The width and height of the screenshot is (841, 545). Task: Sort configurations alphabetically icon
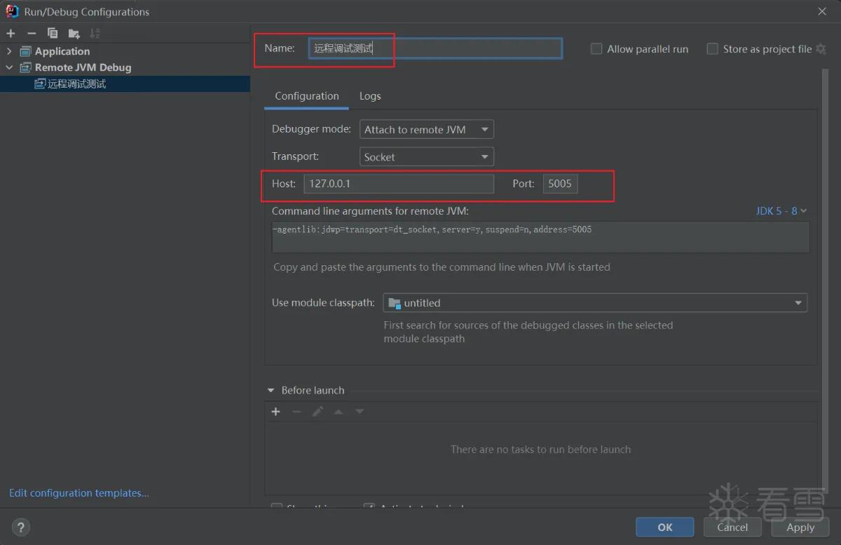(95, 33)
